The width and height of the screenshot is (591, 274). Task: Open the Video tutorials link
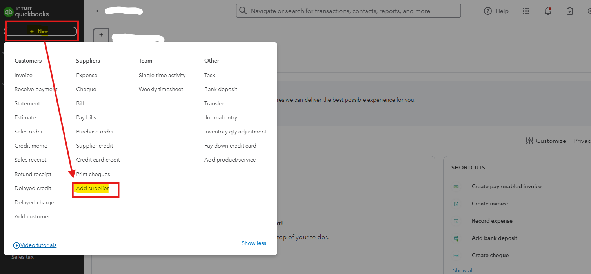tap(38, 245)
